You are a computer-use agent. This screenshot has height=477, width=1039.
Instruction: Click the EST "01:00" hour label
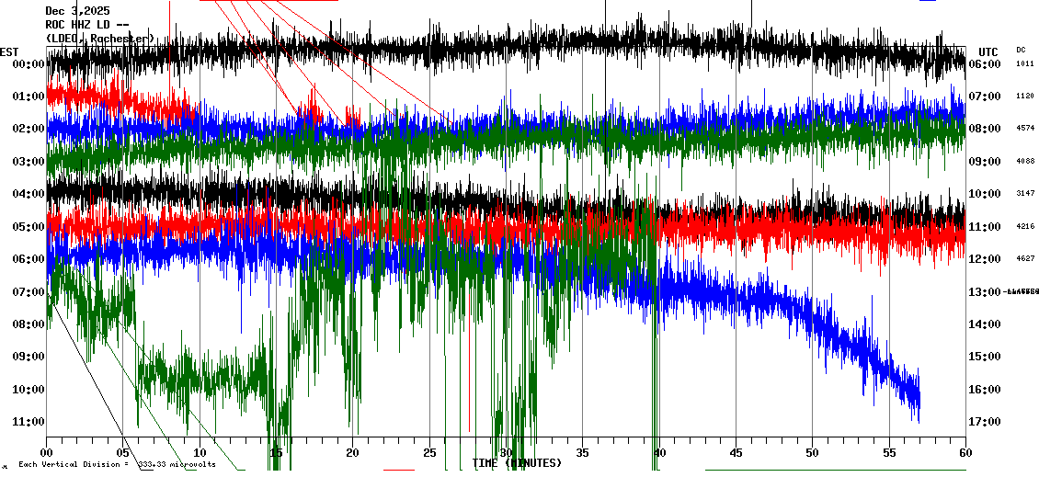28,97
